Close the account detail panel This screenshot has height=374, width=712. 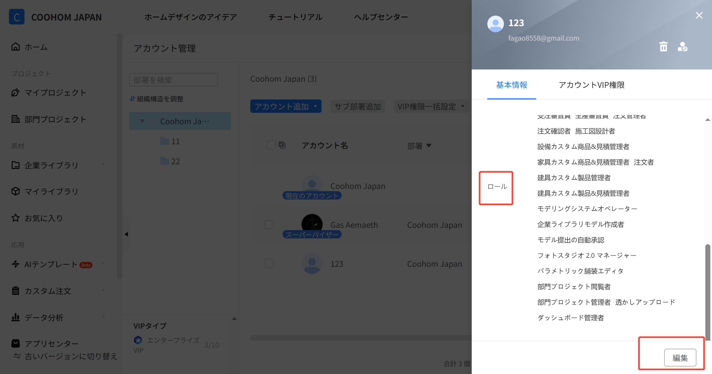[x=699, y=15]
